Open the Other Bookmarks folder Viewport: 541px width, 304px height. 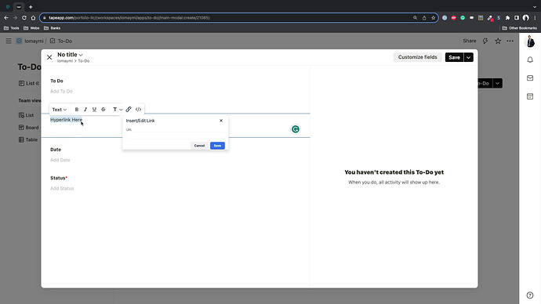tap(520, 28)
